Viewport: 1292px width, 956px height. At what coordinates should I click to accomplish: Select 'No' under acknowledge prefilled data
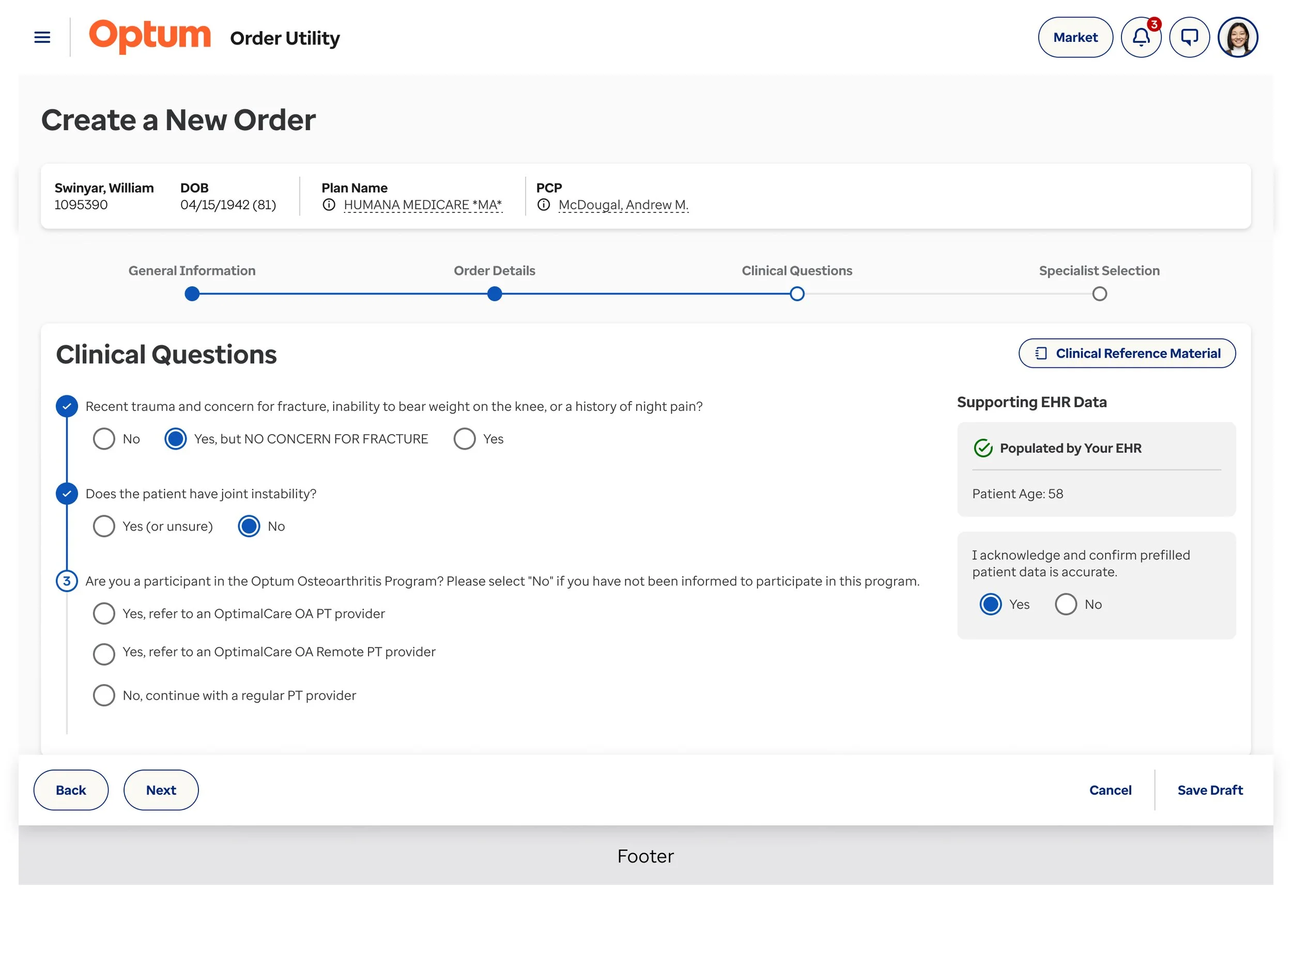[1066, 604]
